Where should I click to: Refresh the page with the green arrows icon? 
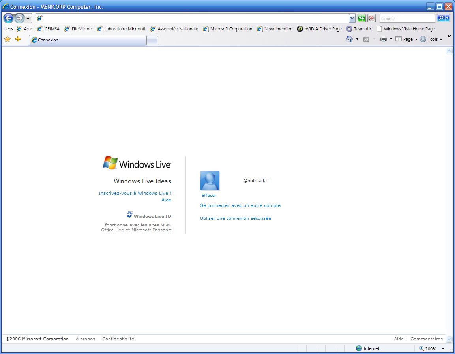(x=361, y=18)
